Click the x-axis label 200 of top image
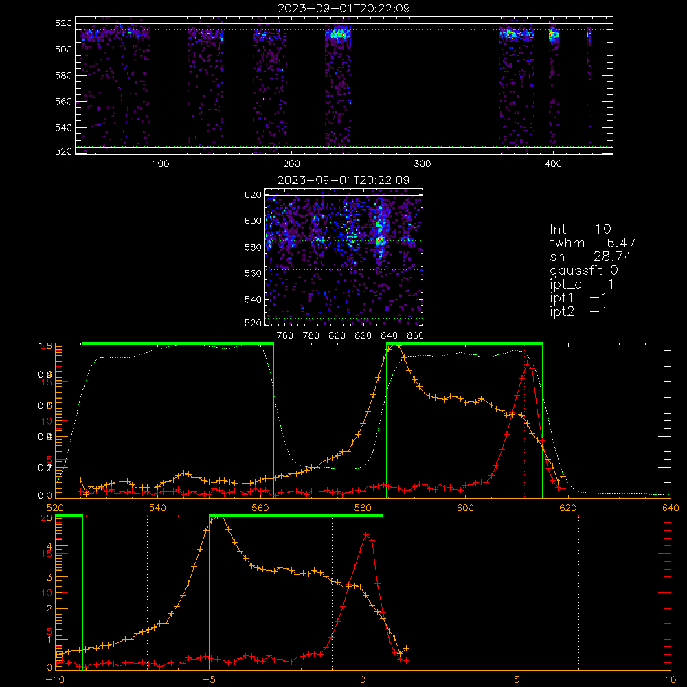 click(x=291, y=164)
